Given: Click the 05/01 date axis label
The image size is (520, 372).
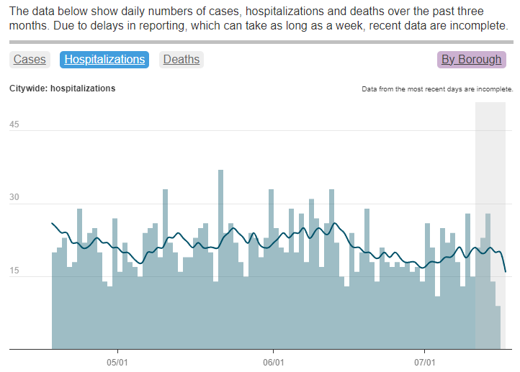Looking at the screenshot, I should click(x=117, y=361).
